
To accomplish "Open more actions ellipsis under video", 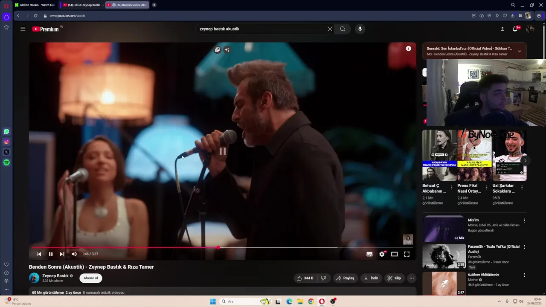I will point(412,278).
